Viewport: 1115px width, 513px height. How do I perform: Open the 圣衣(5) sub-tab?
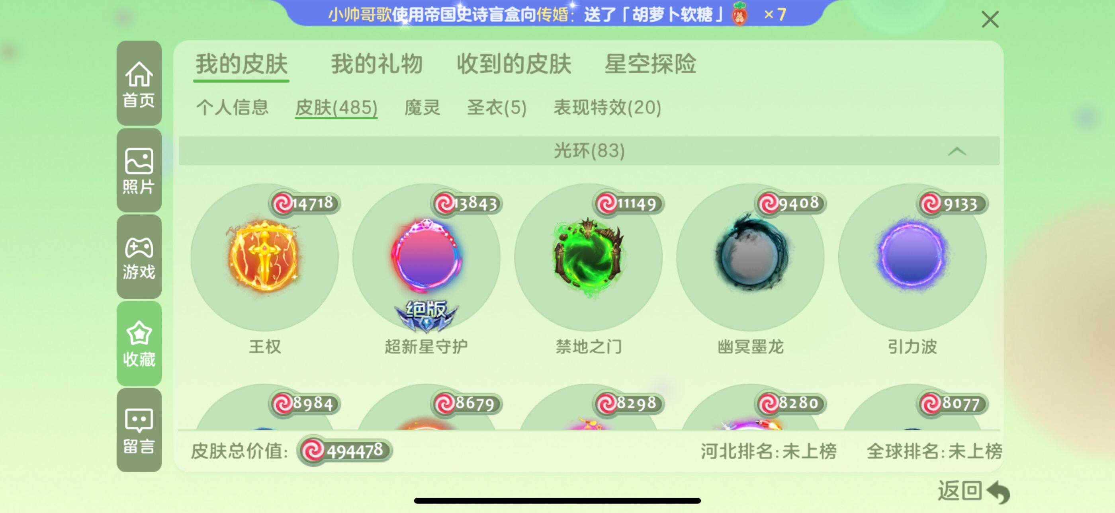(497, 107)
